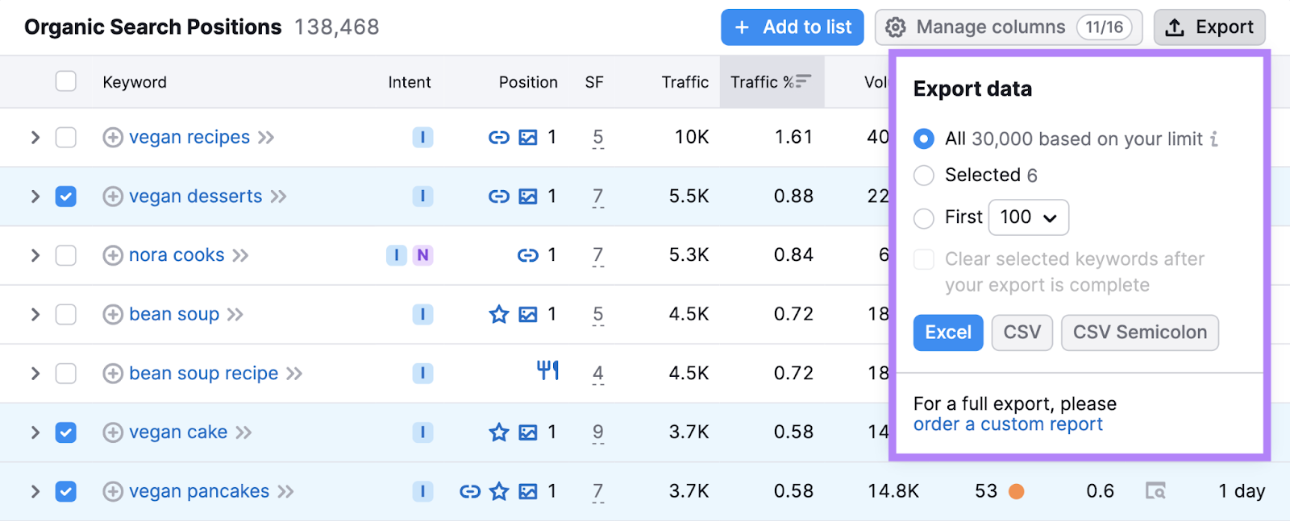Open the First 100 rows dropdown
This screenshot has width=1290, height=521.
[1028, 217]
